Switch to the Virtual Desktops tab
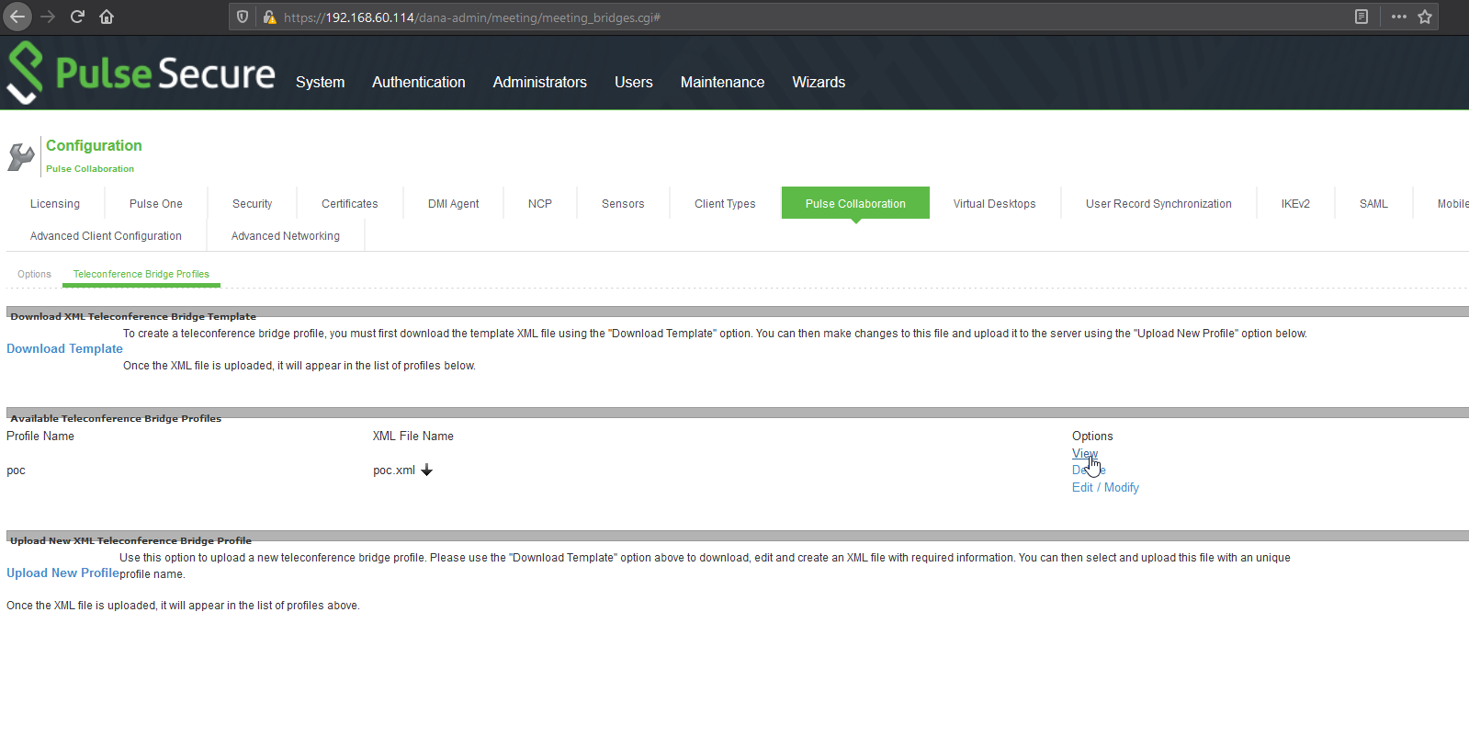The image size is (1469, 737). point(994,203)
